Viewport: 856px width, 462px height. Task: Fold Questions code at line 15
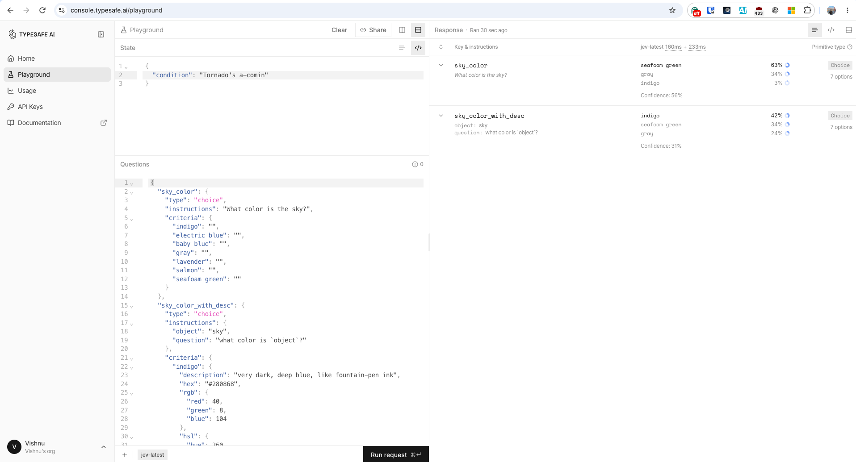click(x=132, y=306)
